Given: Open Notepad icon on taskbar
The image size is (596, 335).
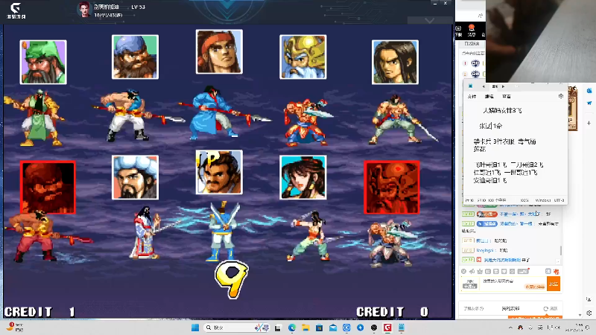Looking at the screenshot, I should point(401,328).
